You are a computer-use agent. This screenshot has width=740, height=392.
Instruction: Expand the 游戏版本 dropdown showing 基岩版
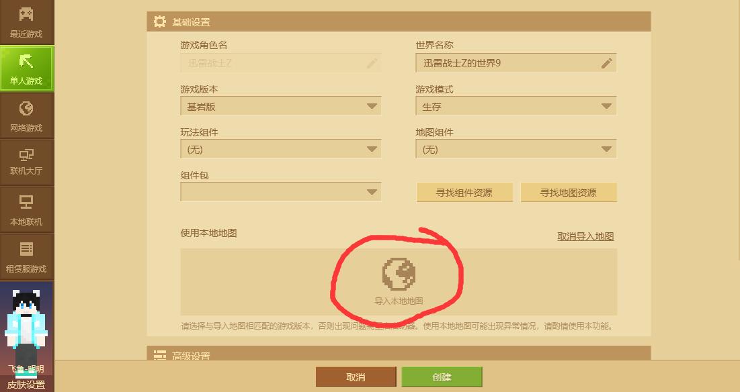tap(281, 107)
